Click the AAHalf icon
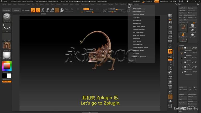The height and width of the screenshot is (113, 201). [x=170, y=37]
